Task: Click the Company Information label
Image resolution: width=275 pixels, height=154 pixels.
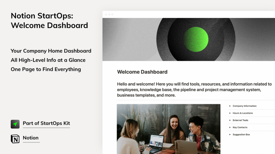Action: [x=244, y=106]
